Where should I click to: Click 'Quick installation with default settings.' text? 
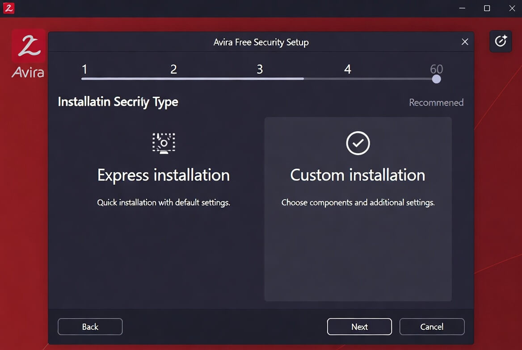pyautogui.click(x=164, y=203)
